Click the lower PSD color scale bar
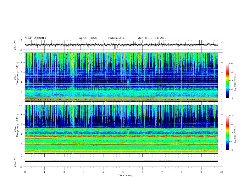 (227, 133)
